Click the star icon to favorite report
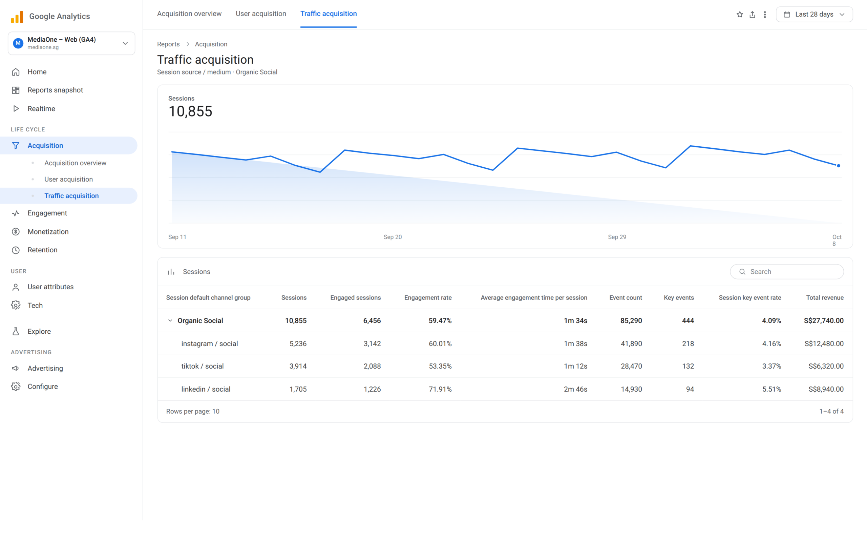The height and width of the screenshot is (542, 867). coord(739,14)
